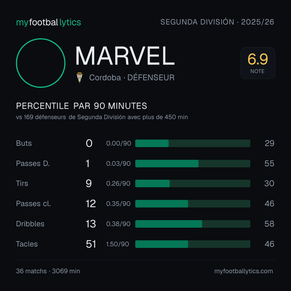Click the Cordoba club crest icon
The height and width of the screenshot is (291, 291).
point(79,77)
